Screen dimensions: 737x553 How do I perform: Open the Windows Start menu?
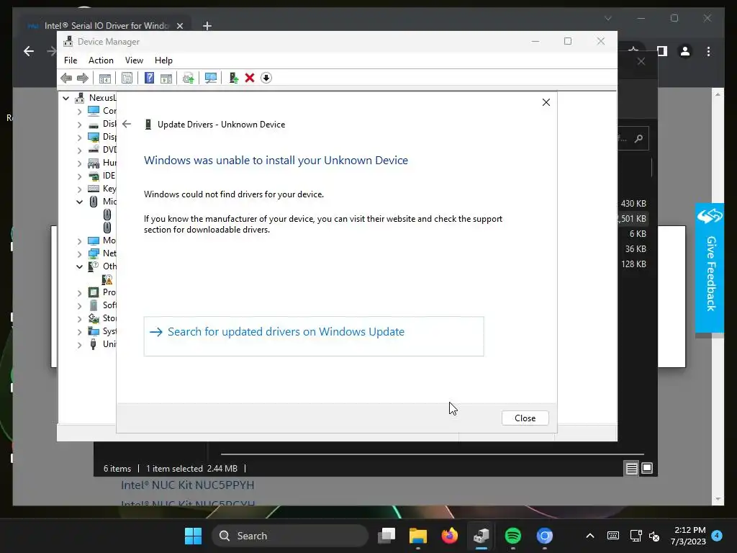point(193,536)
